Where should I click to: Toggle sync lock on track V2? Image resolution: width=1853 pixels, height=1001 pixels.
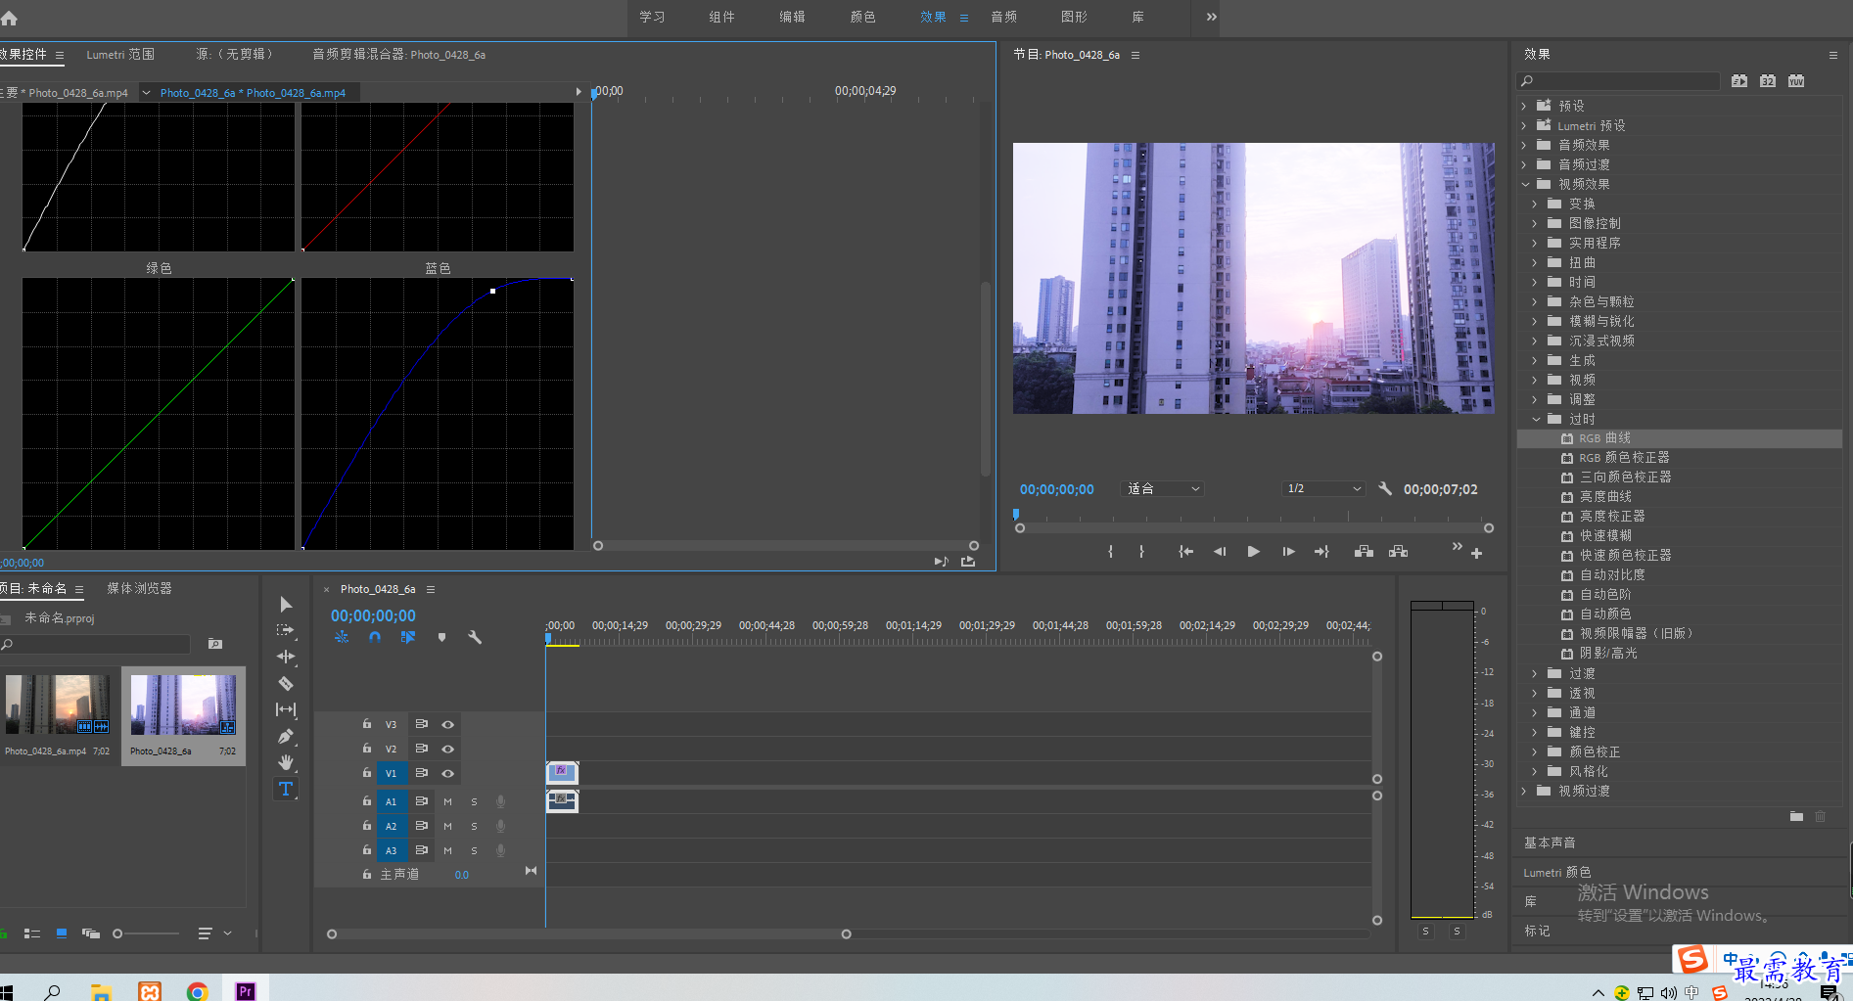point(421,749)
